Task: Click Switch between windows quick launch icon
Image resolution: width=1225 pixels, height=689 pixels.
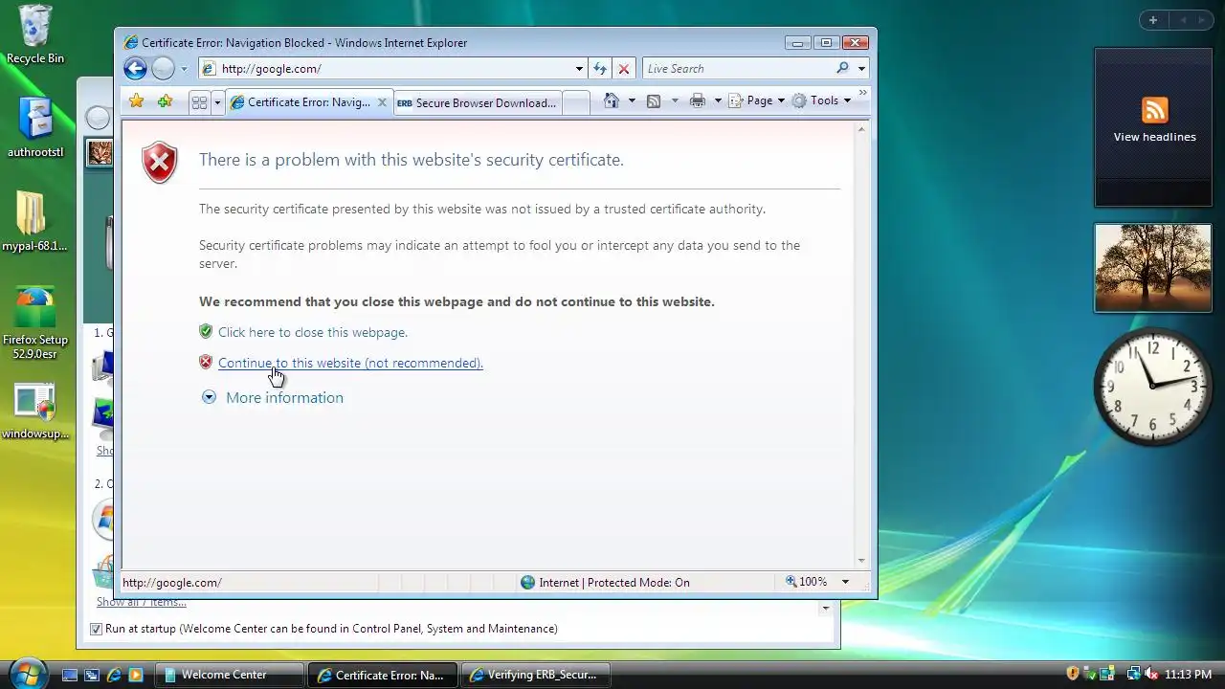Action: click(92, 675)
